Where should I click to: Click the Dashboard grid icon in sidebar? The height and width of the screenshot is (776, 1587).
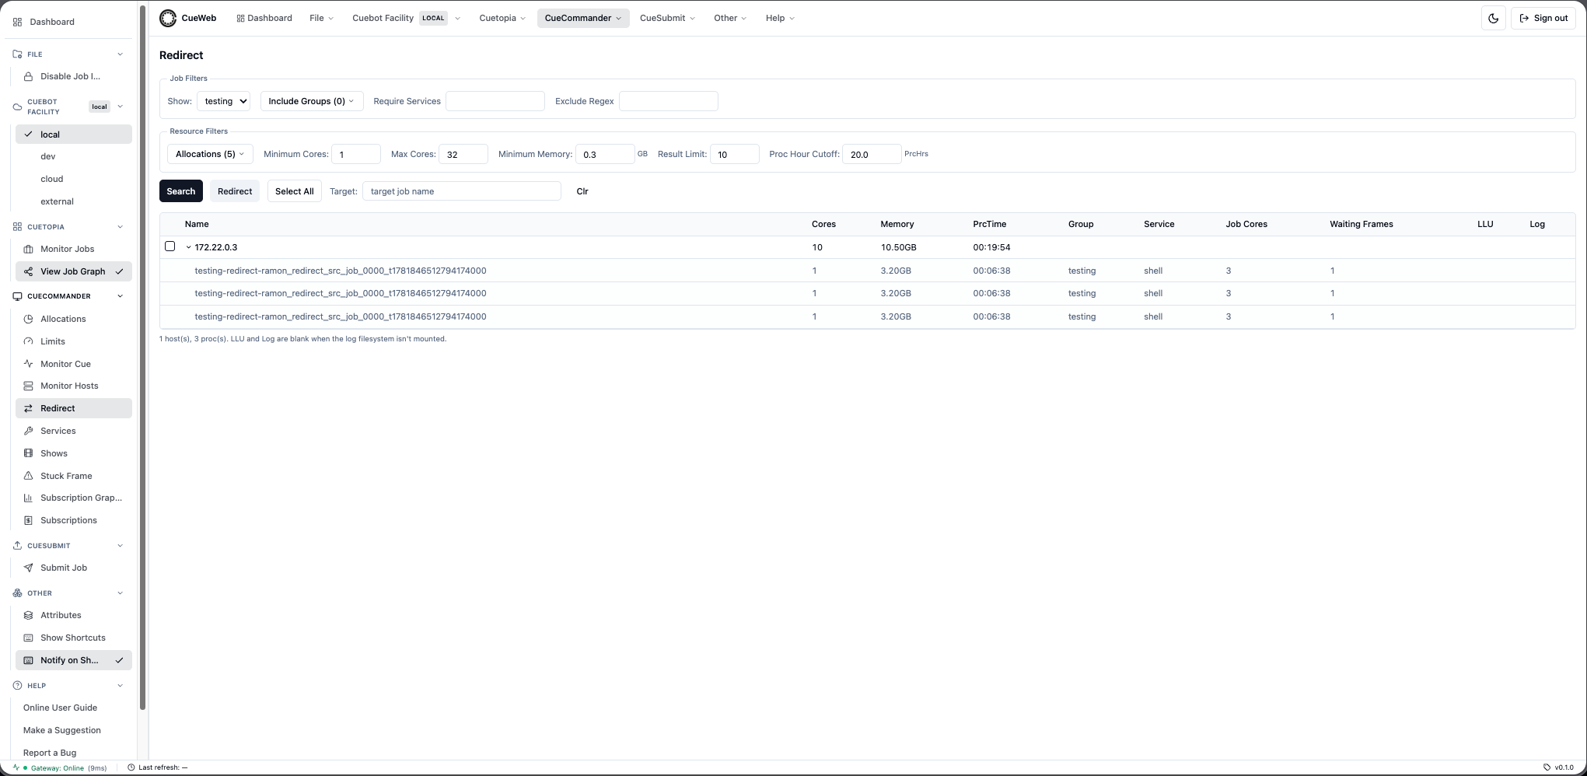[17, 22]
